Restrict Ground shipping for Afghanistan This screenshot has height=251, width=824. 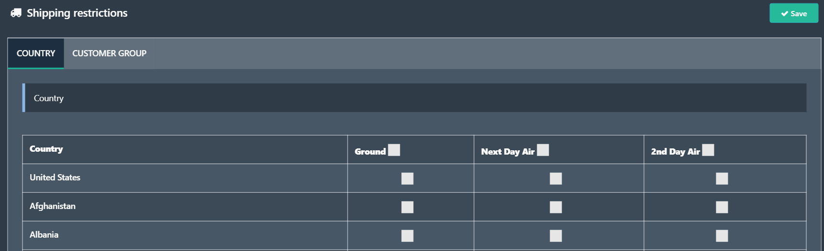(x=407, y=207)
